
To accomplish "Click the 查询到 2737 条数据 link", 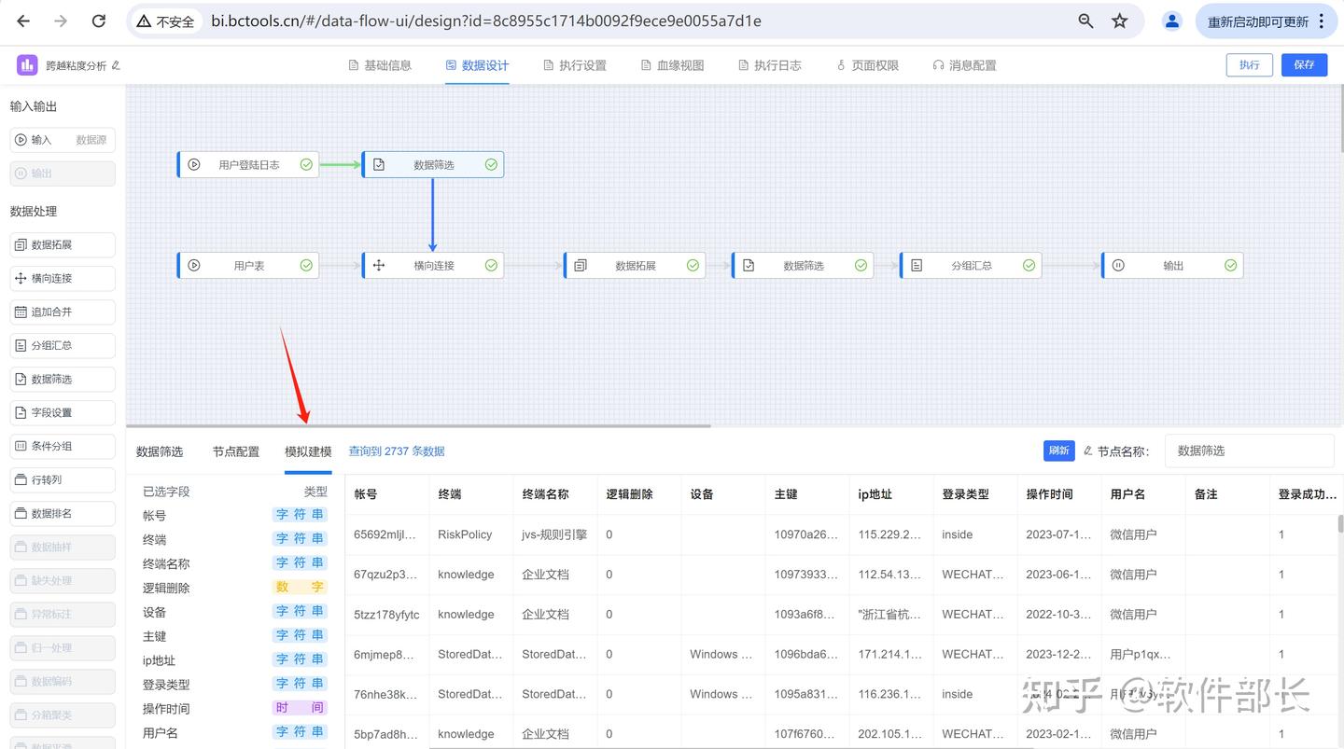I will (398, 451).
